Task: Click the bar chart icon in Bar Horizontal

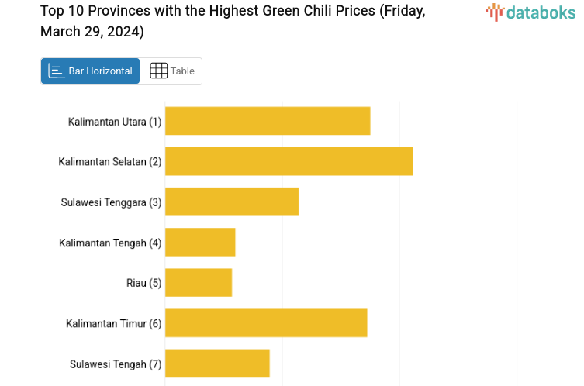Action: [57, 71]
